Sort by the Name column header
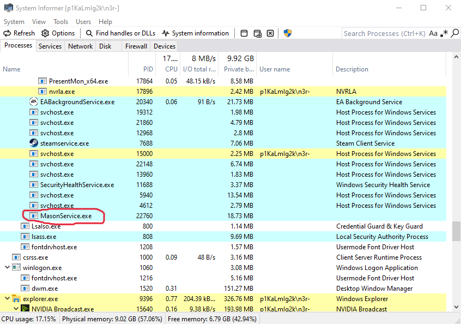This screenshot has width=461, height=324. click(64, 64)
